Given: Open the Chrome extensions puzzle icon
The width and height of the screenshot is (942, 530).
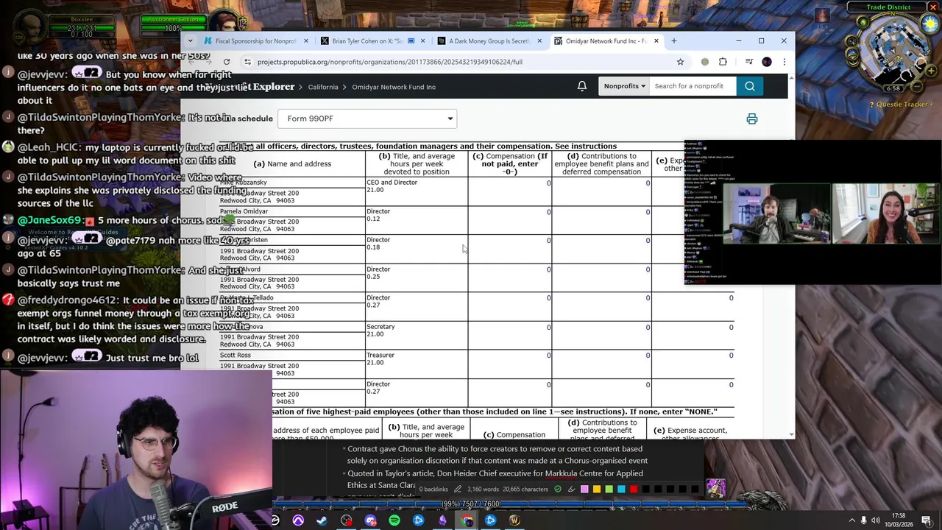Looking at the screenshot, I should [x=723, y=62].
